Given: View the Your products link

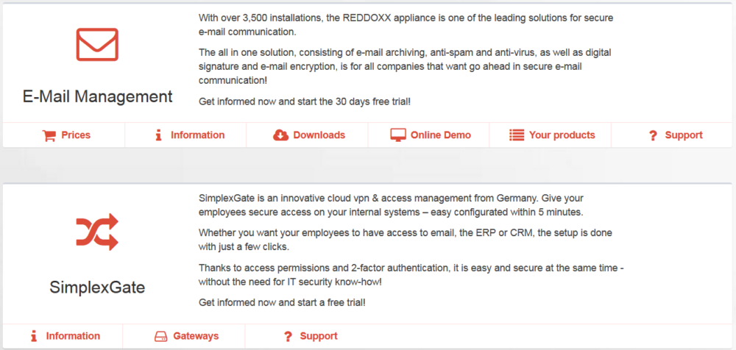Looking at the screenshot, I should tap(562, 135).
